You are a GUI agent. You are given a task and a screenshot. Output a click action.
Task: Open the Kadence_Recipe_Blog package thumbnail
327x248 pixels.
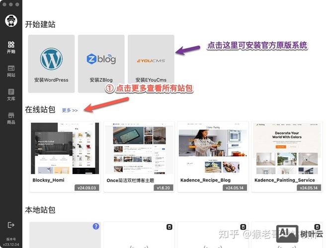pyautogui.click(x=213, y=148)
